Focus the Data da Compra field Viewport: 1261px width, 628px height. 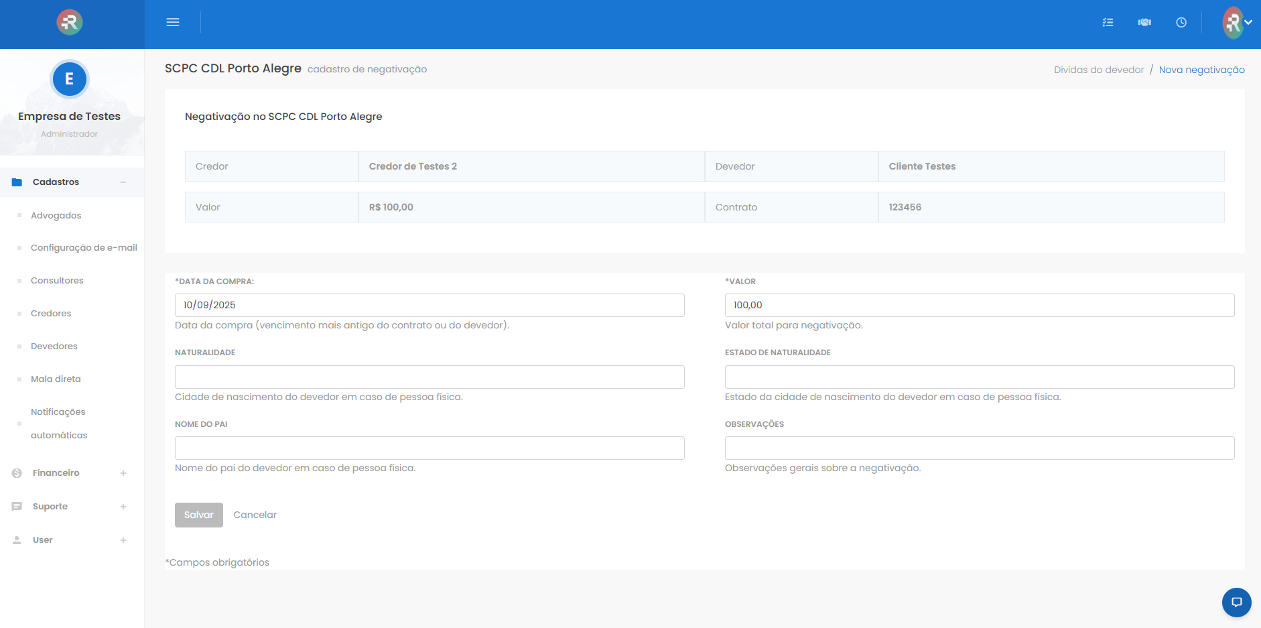tap(429, 305)
